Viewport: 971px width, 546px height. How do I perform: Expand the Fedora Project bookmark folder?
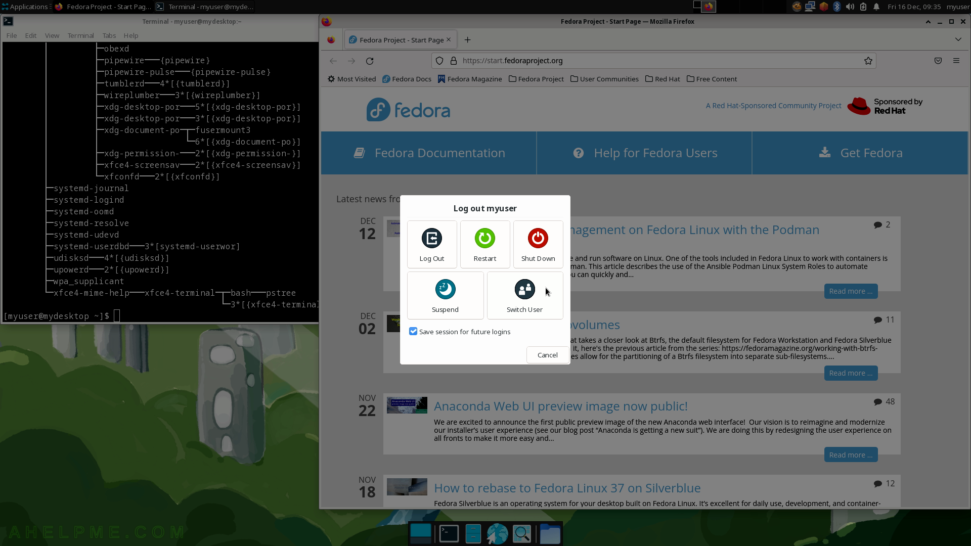537,79
